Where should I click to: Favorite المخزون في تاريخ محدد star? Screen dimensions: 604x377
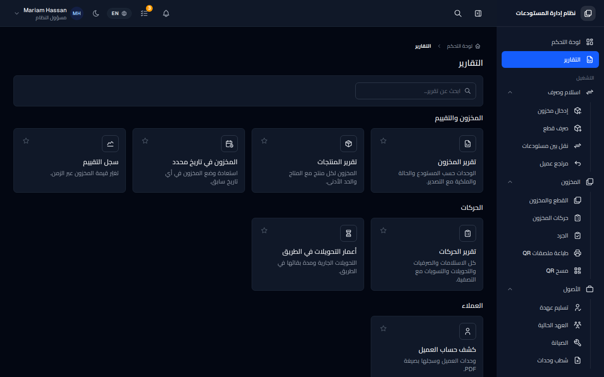coord(145,141)
